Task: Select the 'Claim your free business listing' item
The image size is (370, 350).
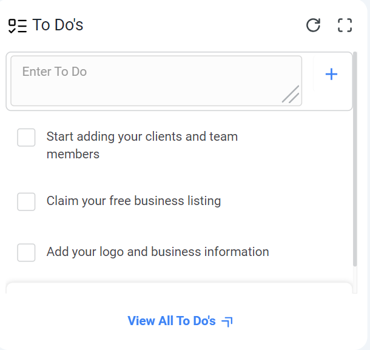Action: [133, 201]
